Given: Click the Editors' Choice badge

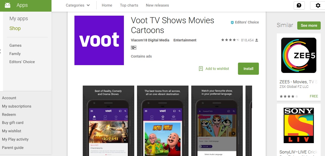Looking at the screenshot, I should 245,22.
